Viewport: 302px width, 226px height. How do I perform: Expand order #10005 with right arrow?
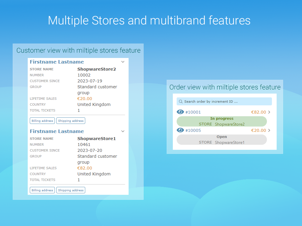coord(269,130)
